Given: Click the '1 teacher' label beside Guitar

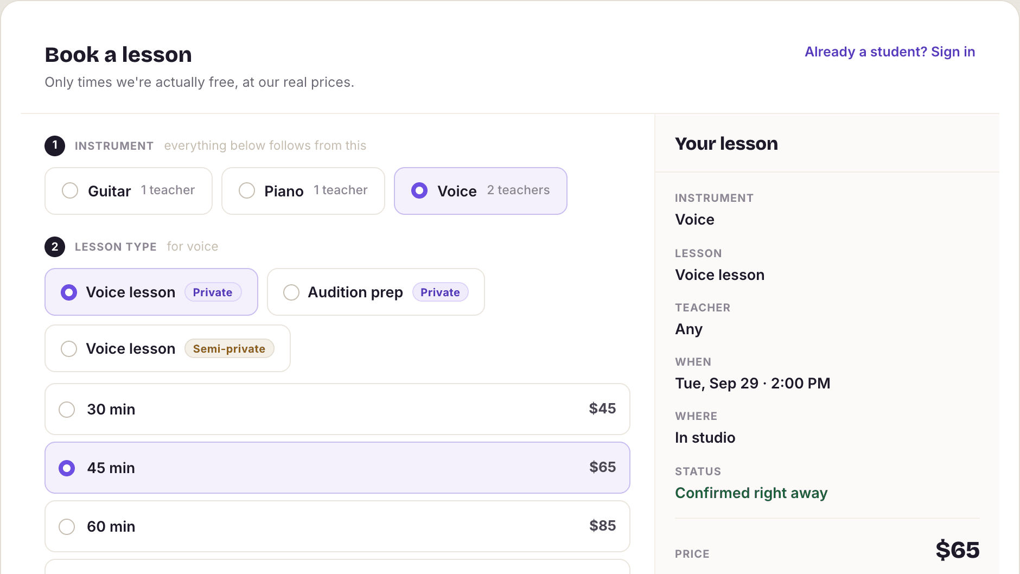Looking at the screenshot, I should pos(168,190).
